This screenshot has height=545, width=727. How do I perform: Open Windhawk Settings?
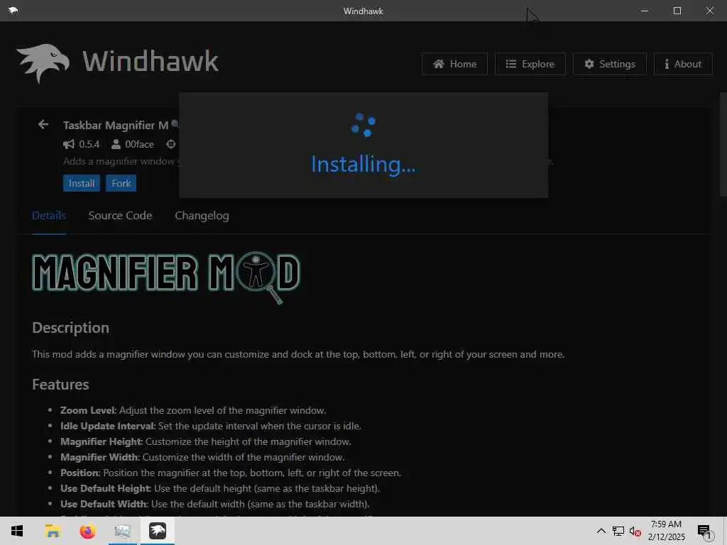click(609, 64)
